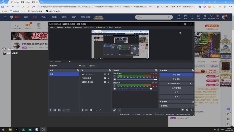Open 桌面音频 channel options dots
This screenshot has width=234, height=132.
tap(115, 85)
